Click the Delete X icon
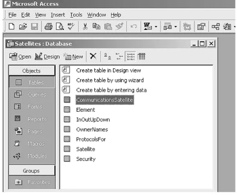237x195 pixels. (x=93, y=56)
